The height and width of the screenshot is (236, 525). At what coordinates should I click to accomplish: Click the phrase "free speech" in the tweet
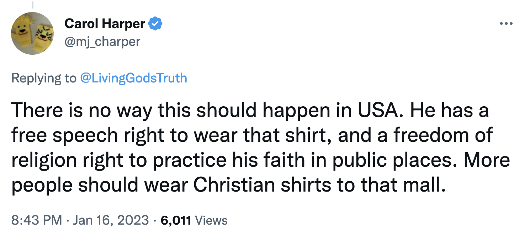pyautogui.click(x=64, y=135)
